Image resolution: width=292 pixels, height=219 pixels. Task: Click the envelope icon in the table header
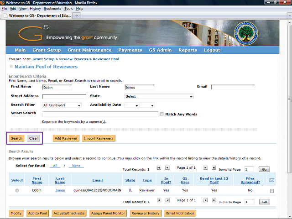coord(272,180)
